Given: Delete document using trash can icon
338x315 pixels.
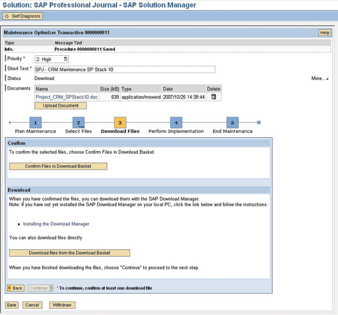Looking at the screenshot, I should (x=214, y=97).
